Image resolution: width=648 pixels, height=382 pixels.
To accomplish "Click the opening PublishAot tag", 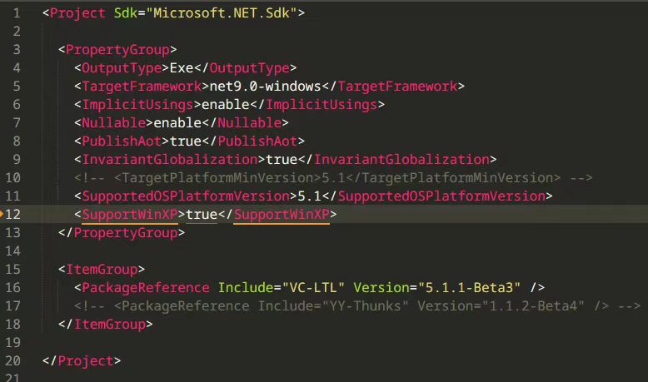I will tap(122, 141).
